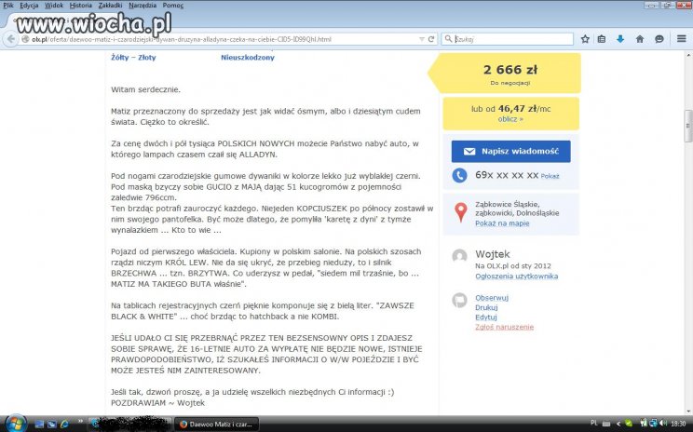Click the Szukaj search field

508,39
